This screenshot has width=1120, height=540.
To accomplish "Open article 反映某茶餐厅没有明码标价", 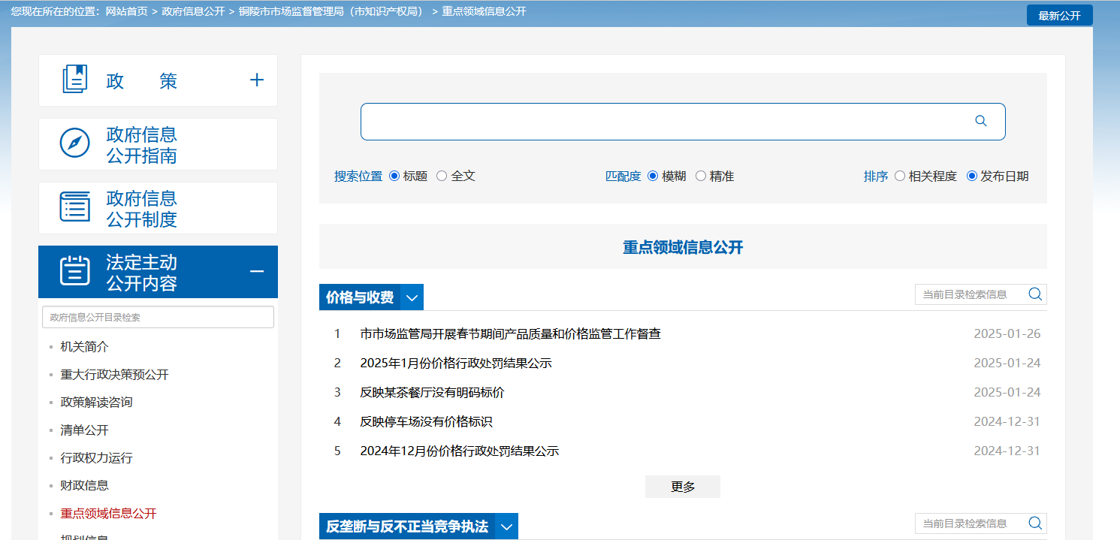I will point(432,392).
